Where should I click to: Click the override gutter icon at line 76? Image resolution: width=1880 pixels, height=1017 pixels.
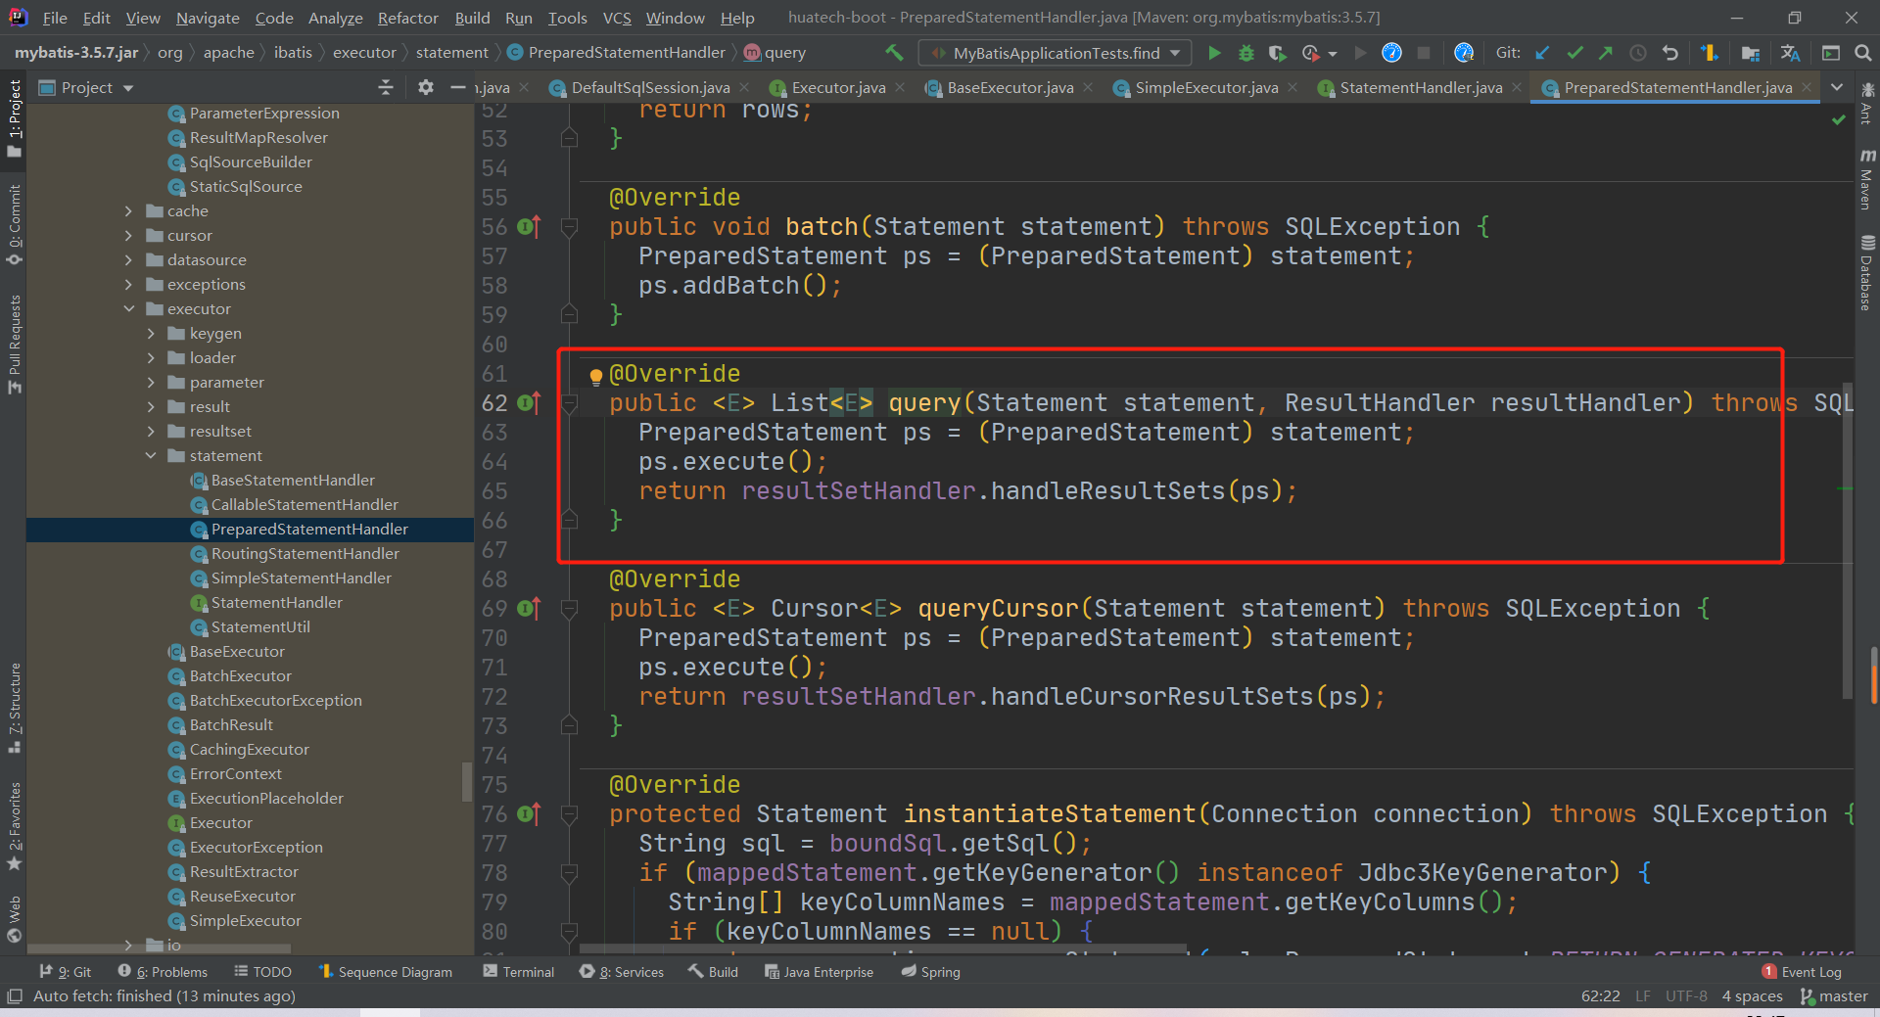click(529, 813)
